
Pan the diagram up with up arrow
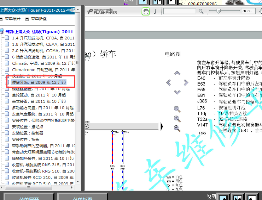pos(177,73)
